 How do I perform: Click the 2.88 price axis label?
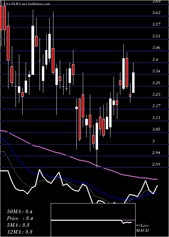156,164
